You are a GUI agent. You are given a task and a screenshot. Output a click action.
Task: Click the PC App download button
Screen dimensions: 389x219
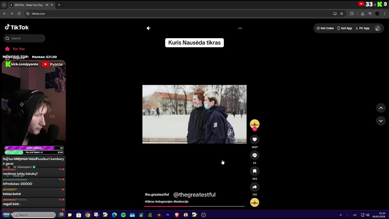(363, 28)
